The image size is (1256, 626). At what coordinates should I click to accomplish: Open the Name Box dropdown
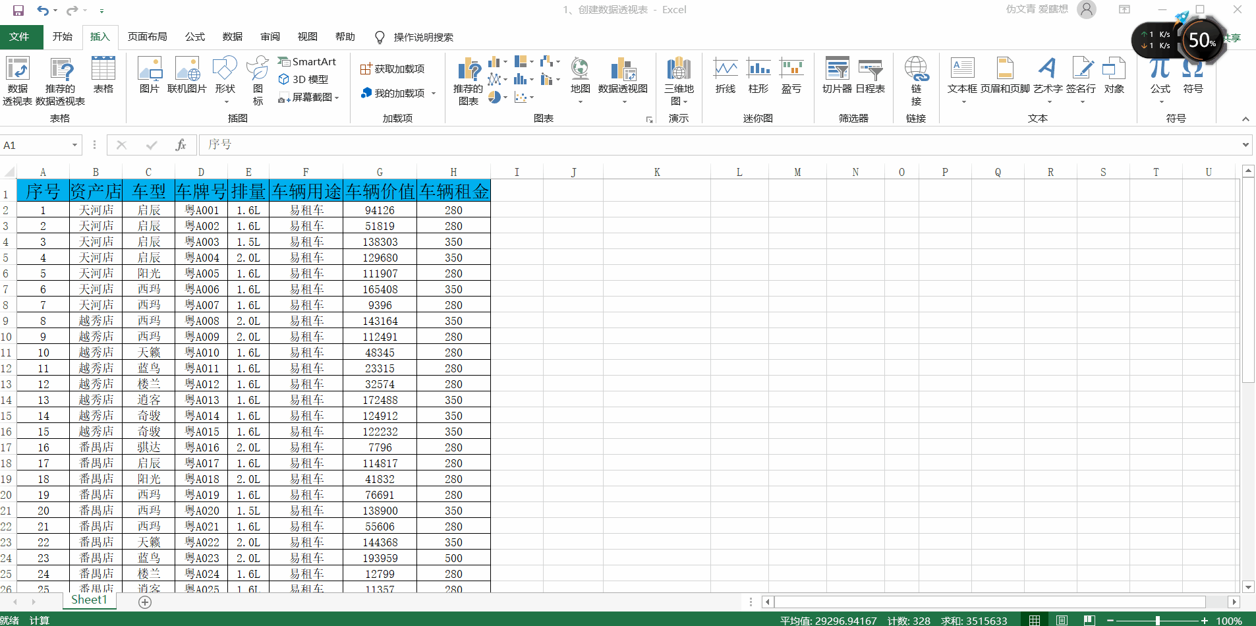pyautogui.click(x=74, y=145)
